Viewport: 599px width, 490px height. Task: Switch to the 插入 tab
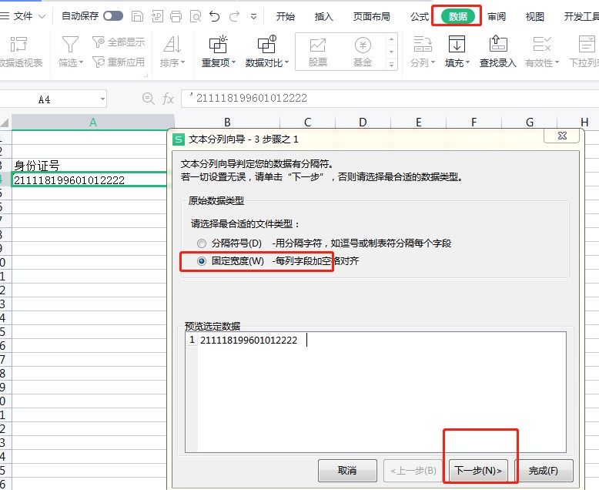323,16
